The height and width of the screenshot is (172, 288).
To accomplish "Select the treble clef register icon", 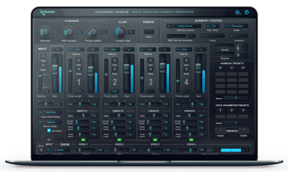I will [238, 48].
